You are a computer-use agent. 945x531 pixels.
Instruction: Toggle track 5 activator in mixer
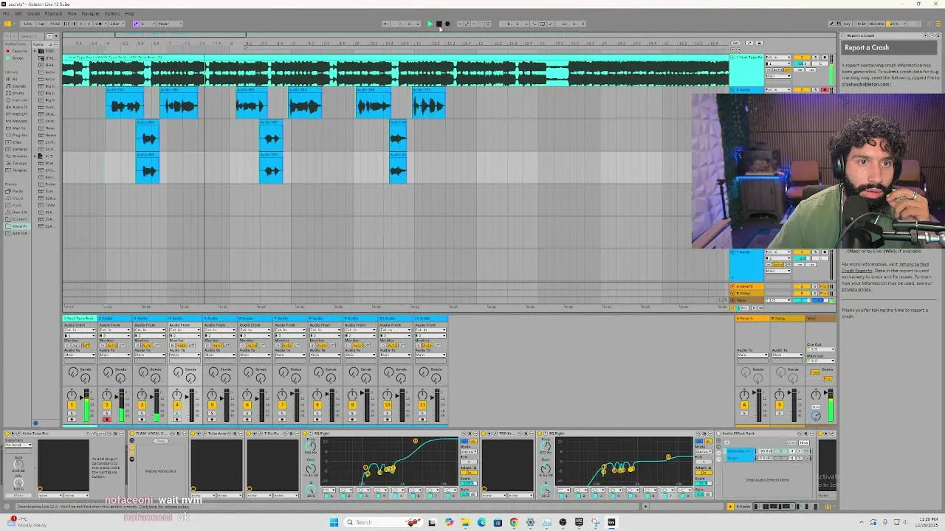(212, 406)
